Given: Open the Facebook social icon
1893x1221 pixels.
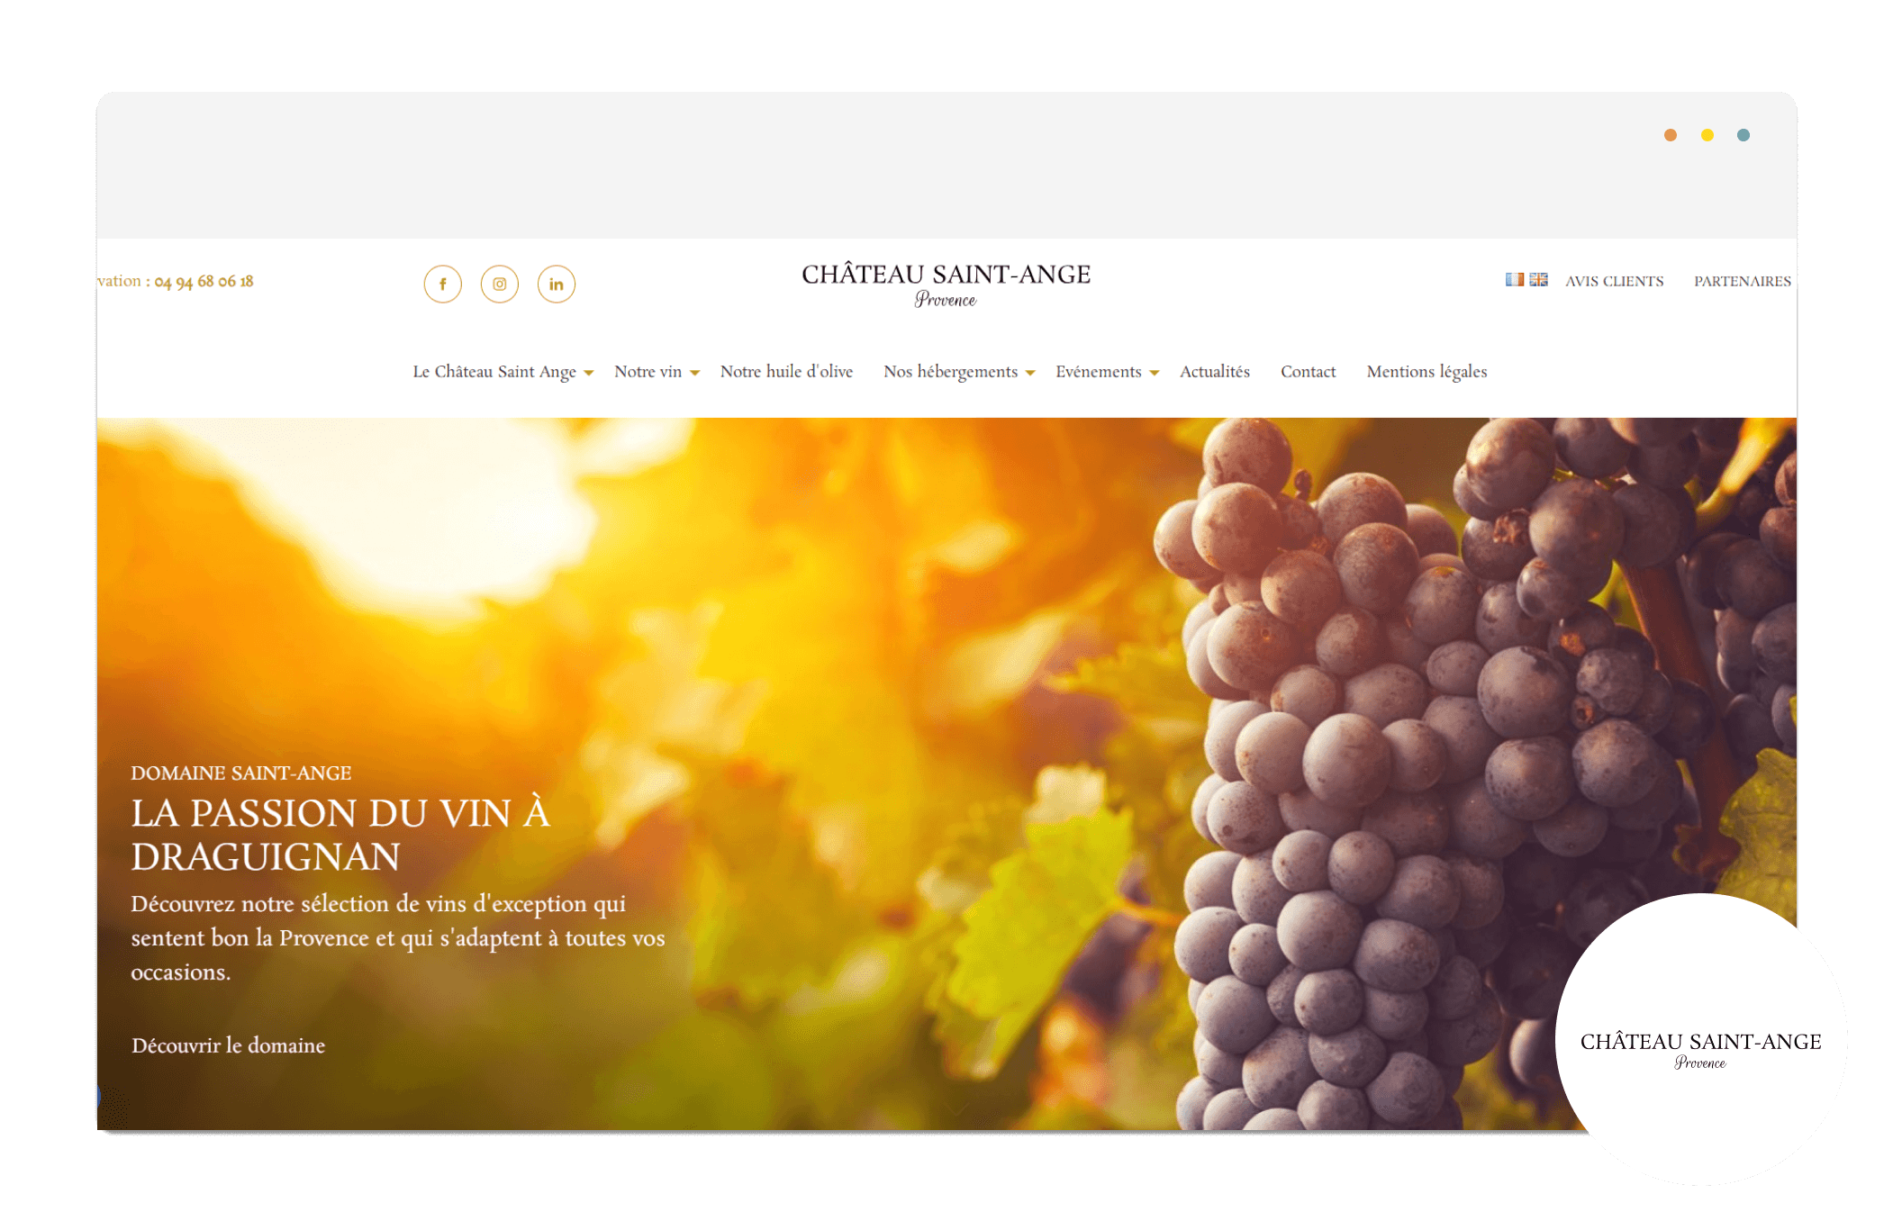Looking at the screenshot, I should pos(442,285).
